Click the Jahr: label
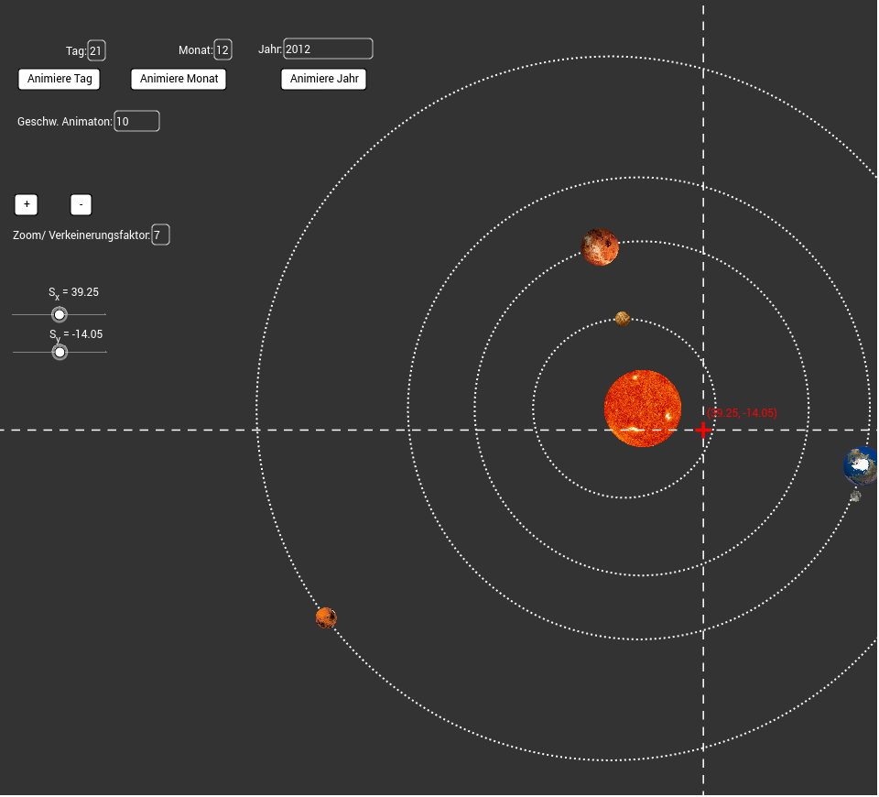This screenshot has width=879, height=797. click(269, 49)
